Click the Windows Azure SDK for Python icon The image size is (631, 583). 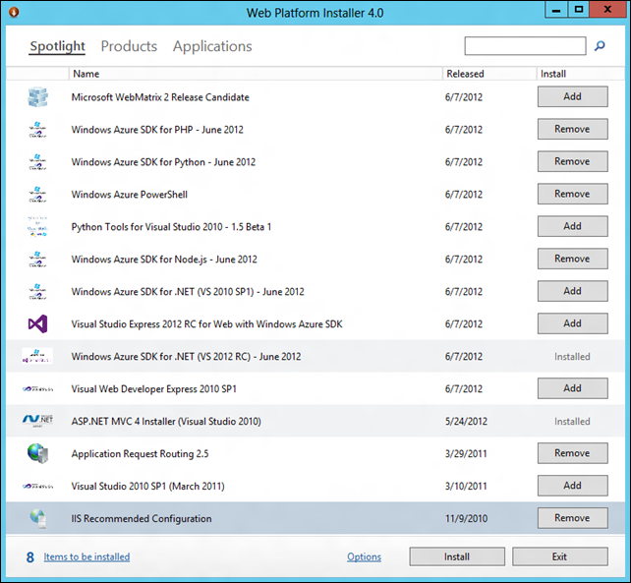[x=37, y=162]
